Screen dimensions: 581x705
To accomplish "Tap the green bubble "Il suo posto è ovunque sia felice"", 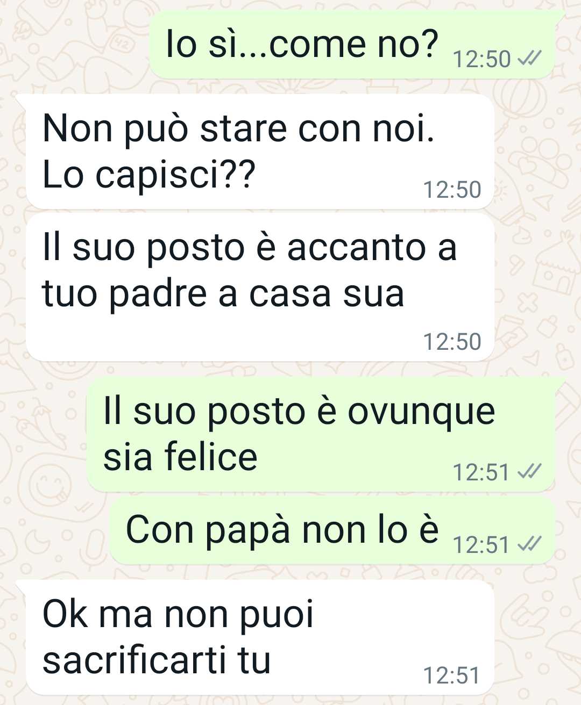I will (x=321, y=434).
